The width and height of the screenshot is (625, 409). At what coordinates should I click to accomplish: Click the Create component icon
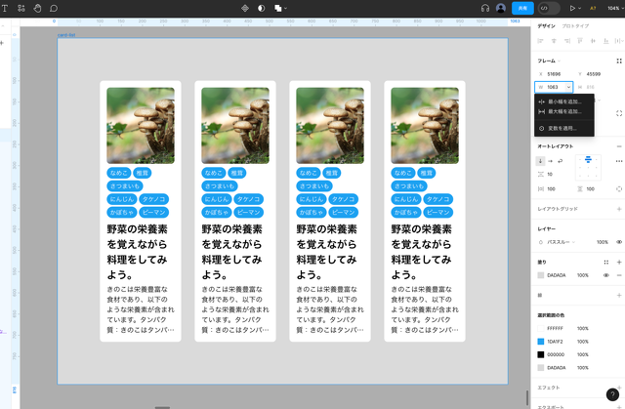tap(245, 8)
